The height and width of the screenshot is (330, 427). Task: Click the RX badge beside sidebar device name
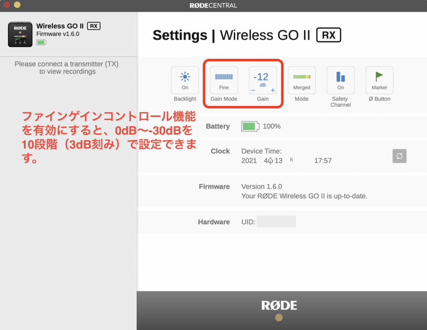[94, 26]
